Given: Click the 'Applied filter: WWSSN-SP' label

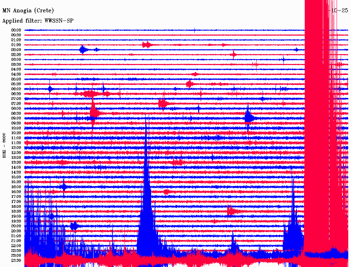Looking at the screenshot, I should [38, 21].
